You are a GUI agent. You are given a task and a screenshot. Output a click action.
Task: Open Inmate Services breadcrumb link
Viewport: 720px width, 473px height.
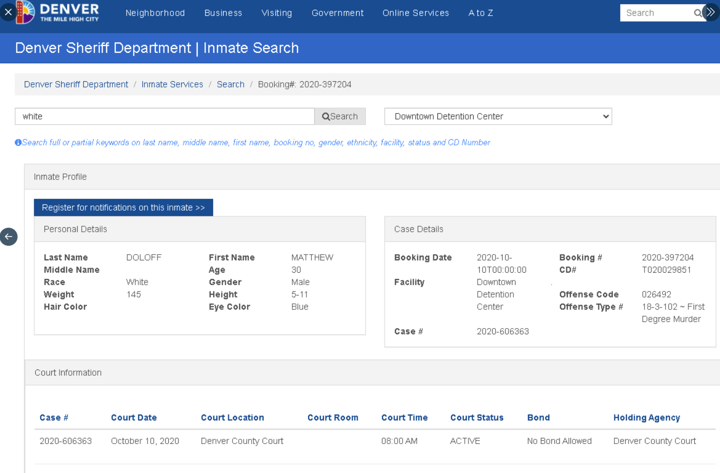(172, 84)
